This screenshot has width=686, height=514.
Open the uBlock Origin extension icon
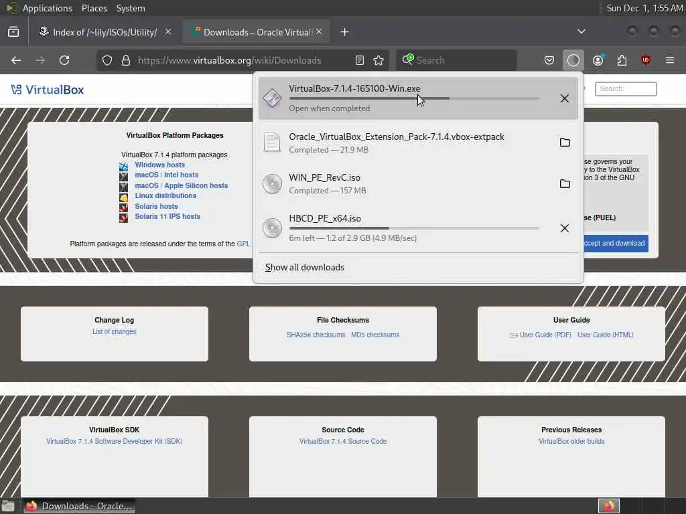(646, 60)
